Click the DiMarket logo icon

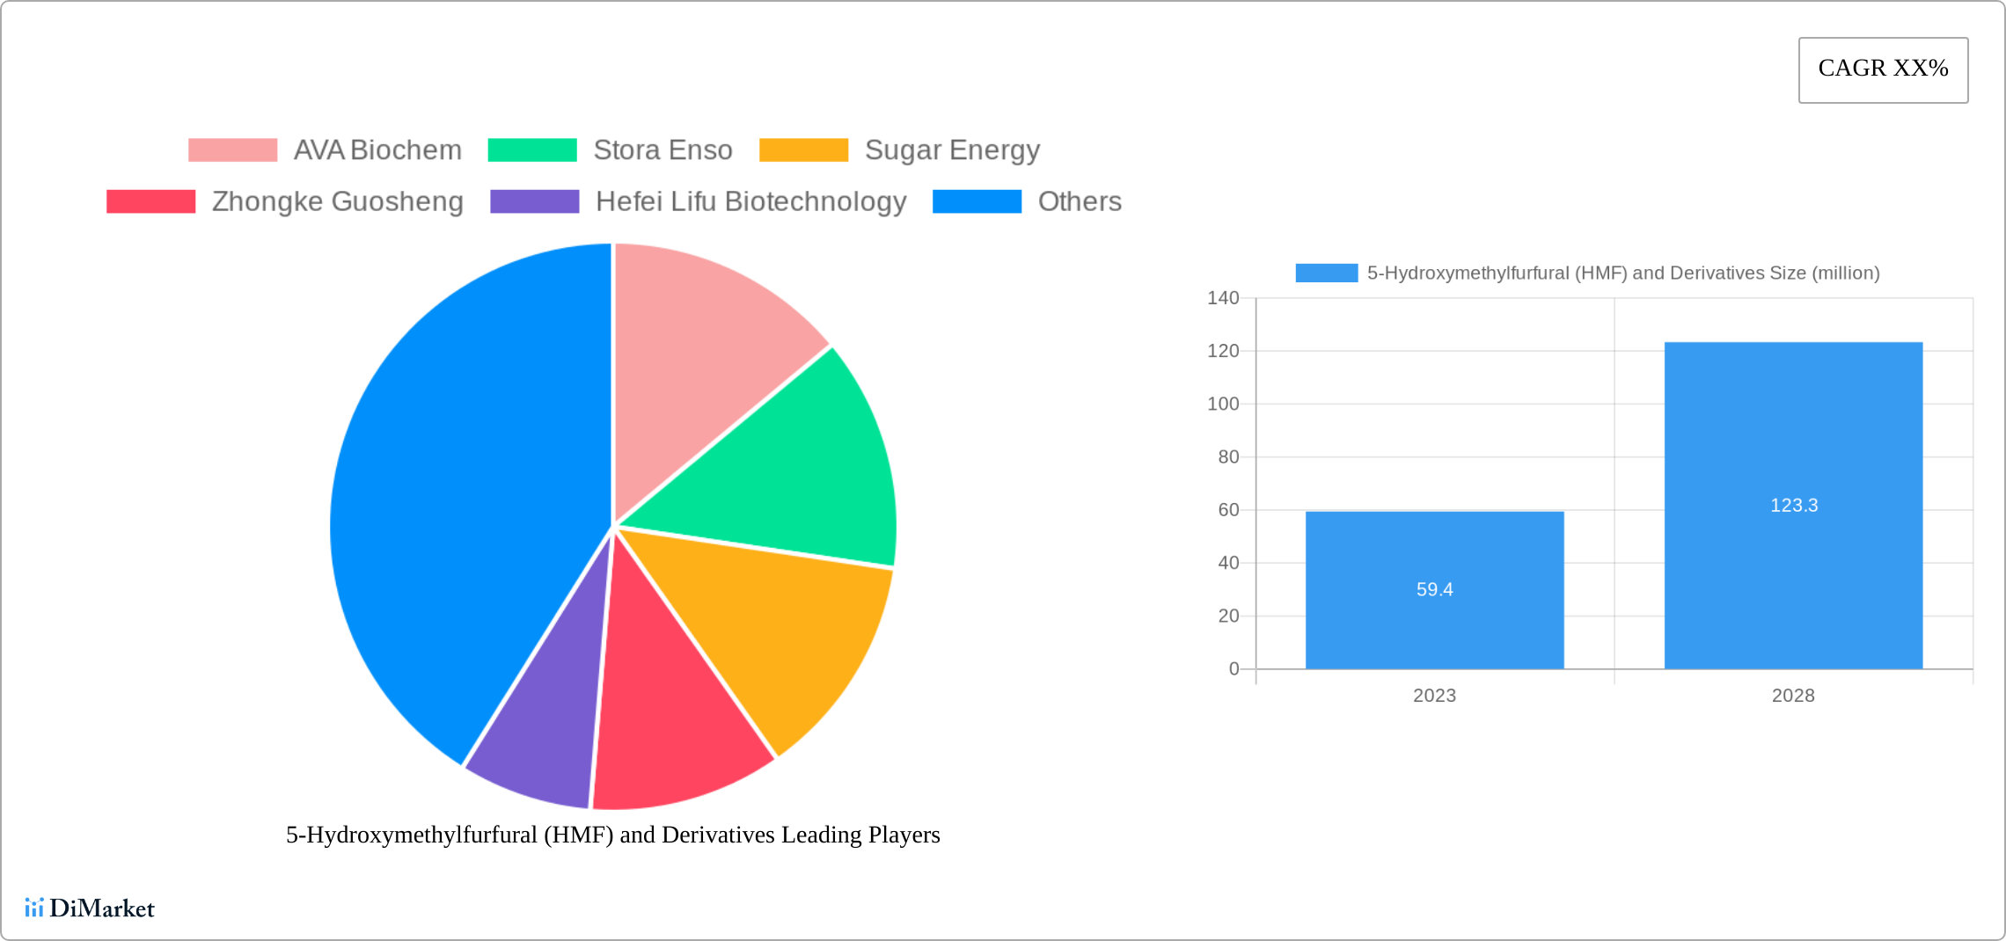click(x=34, y=908)
